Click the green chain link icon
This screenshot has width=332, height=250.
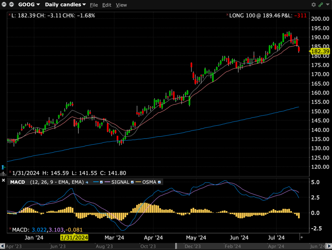321,5
